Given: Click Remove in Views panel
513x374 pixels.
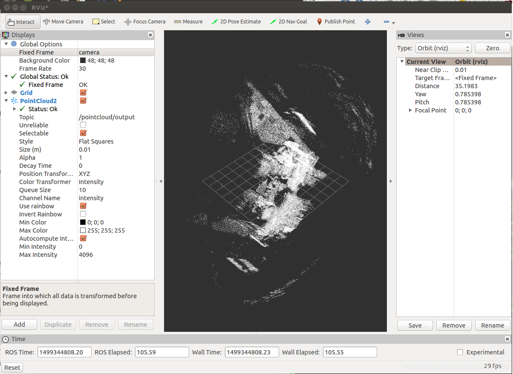Looking at the screenshot, I should [x=454, y=325].
